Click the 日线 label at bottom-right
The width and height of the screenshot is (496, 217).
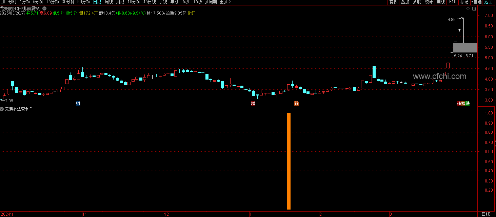486,214
